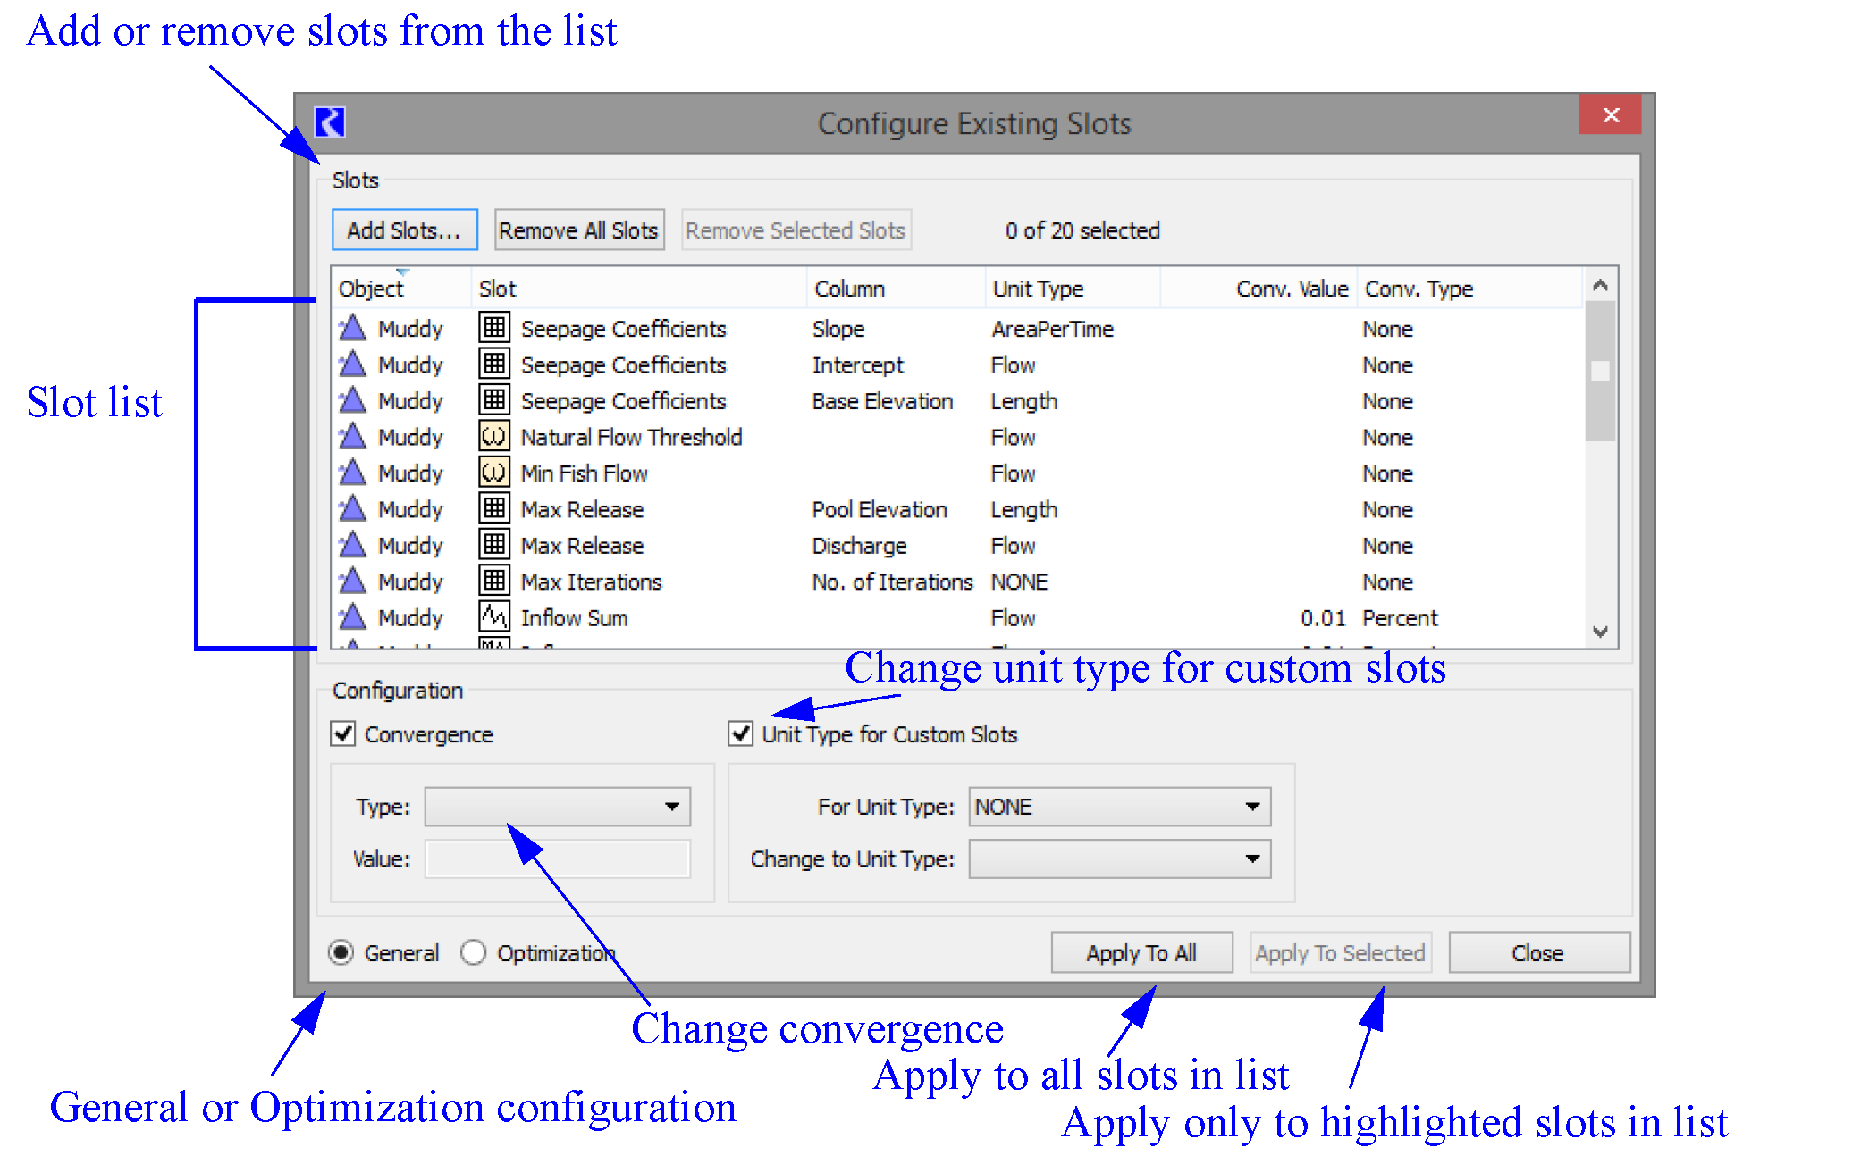Sort list by Object column header
Viewport: 1869px width, 1156px height.
tap(401, 288)
